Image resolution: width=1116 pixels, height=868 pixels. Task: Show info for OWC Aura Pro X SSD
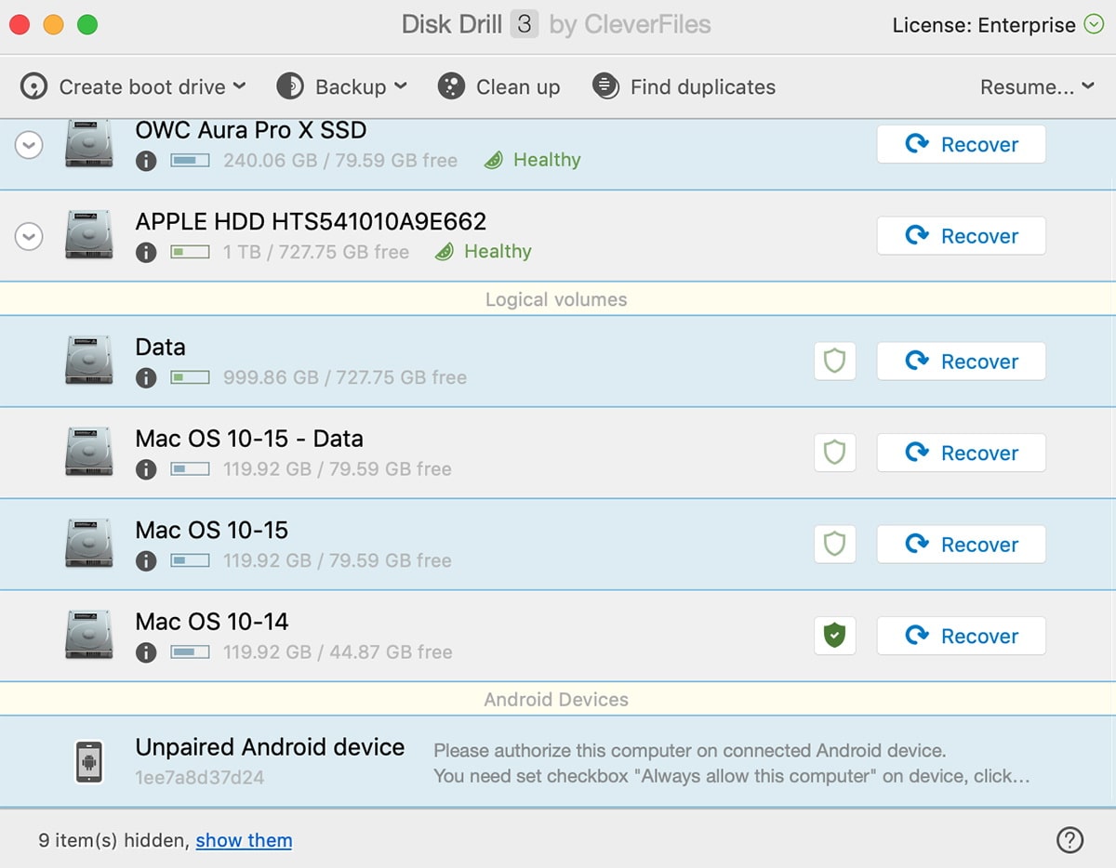coord(146,161)
